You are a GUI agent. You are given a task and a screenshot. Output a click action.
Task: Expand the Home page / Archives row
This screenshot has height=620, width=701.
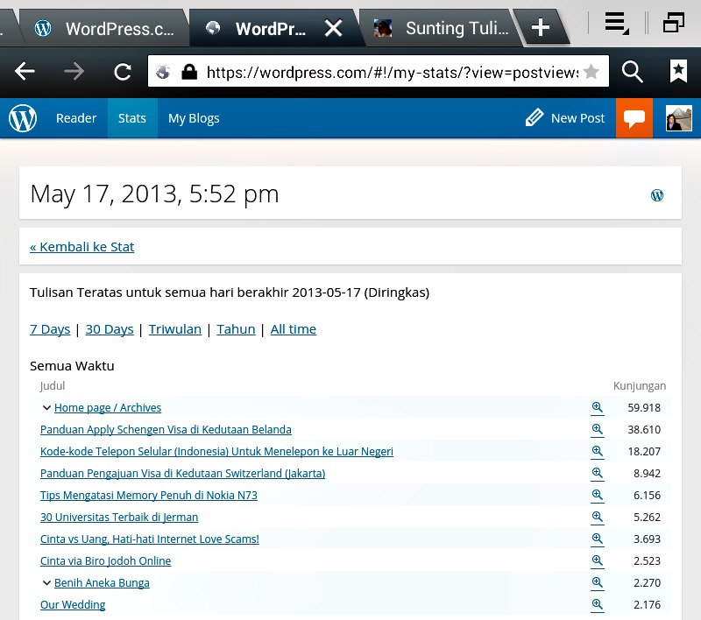click(46, 408)
